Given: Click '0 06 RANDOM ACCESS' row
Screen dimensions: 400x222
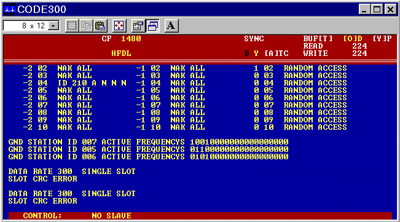Looking at the screenshot, I should (300, 98).
